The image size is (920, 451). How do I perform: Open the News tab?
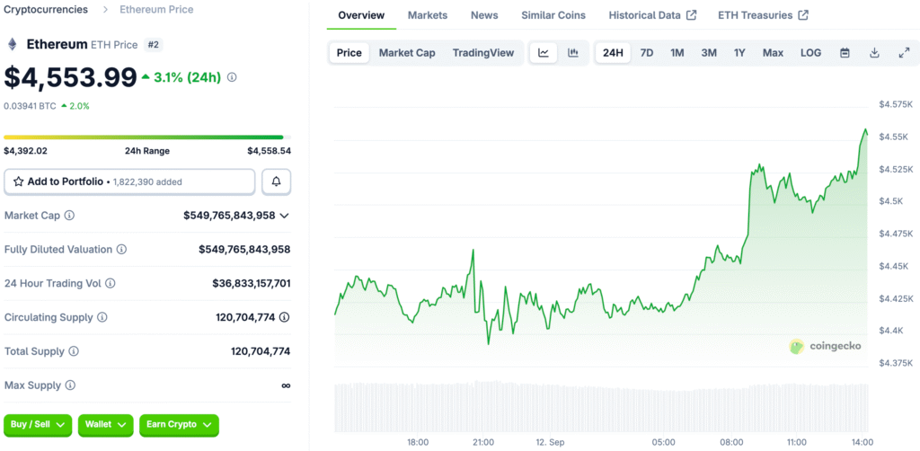pyautogui.click(x=484, y=15)
